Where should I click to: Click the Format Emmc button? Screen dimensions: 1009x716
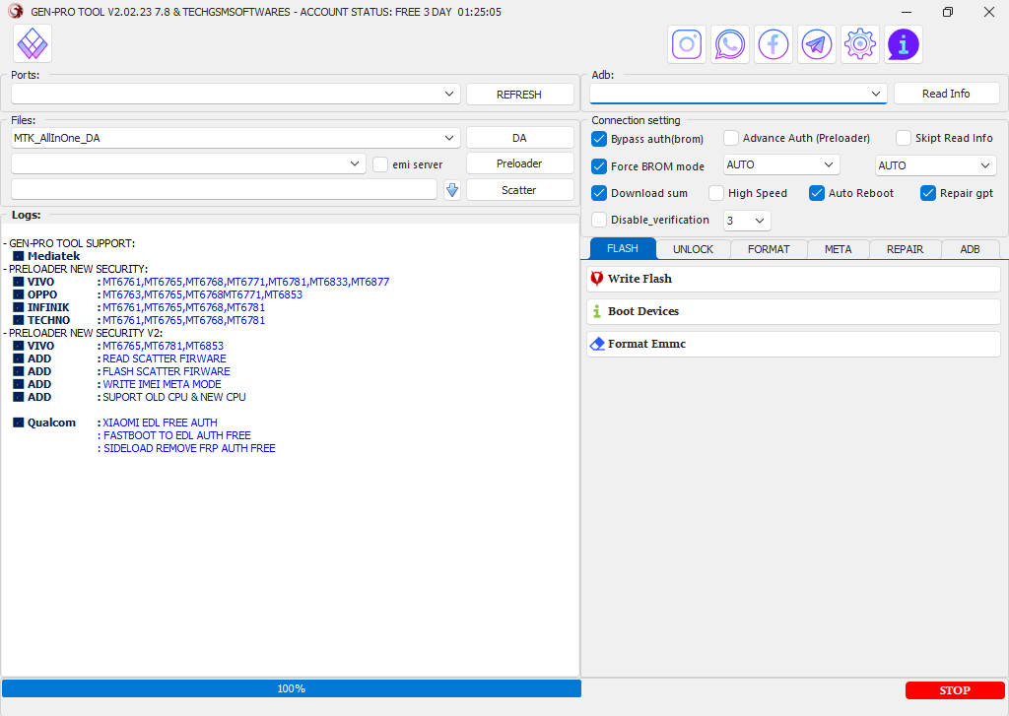(793, 344)
